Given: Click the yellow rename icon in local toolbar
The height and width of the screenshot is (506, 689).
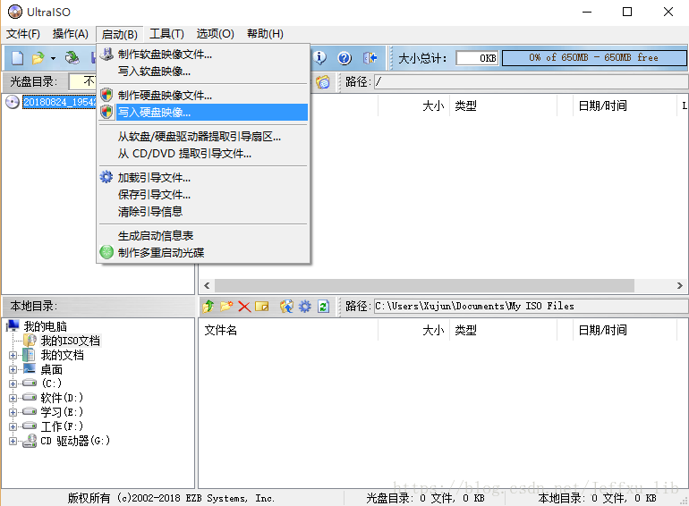Looking at the screenshot, I should pos(262,306).
